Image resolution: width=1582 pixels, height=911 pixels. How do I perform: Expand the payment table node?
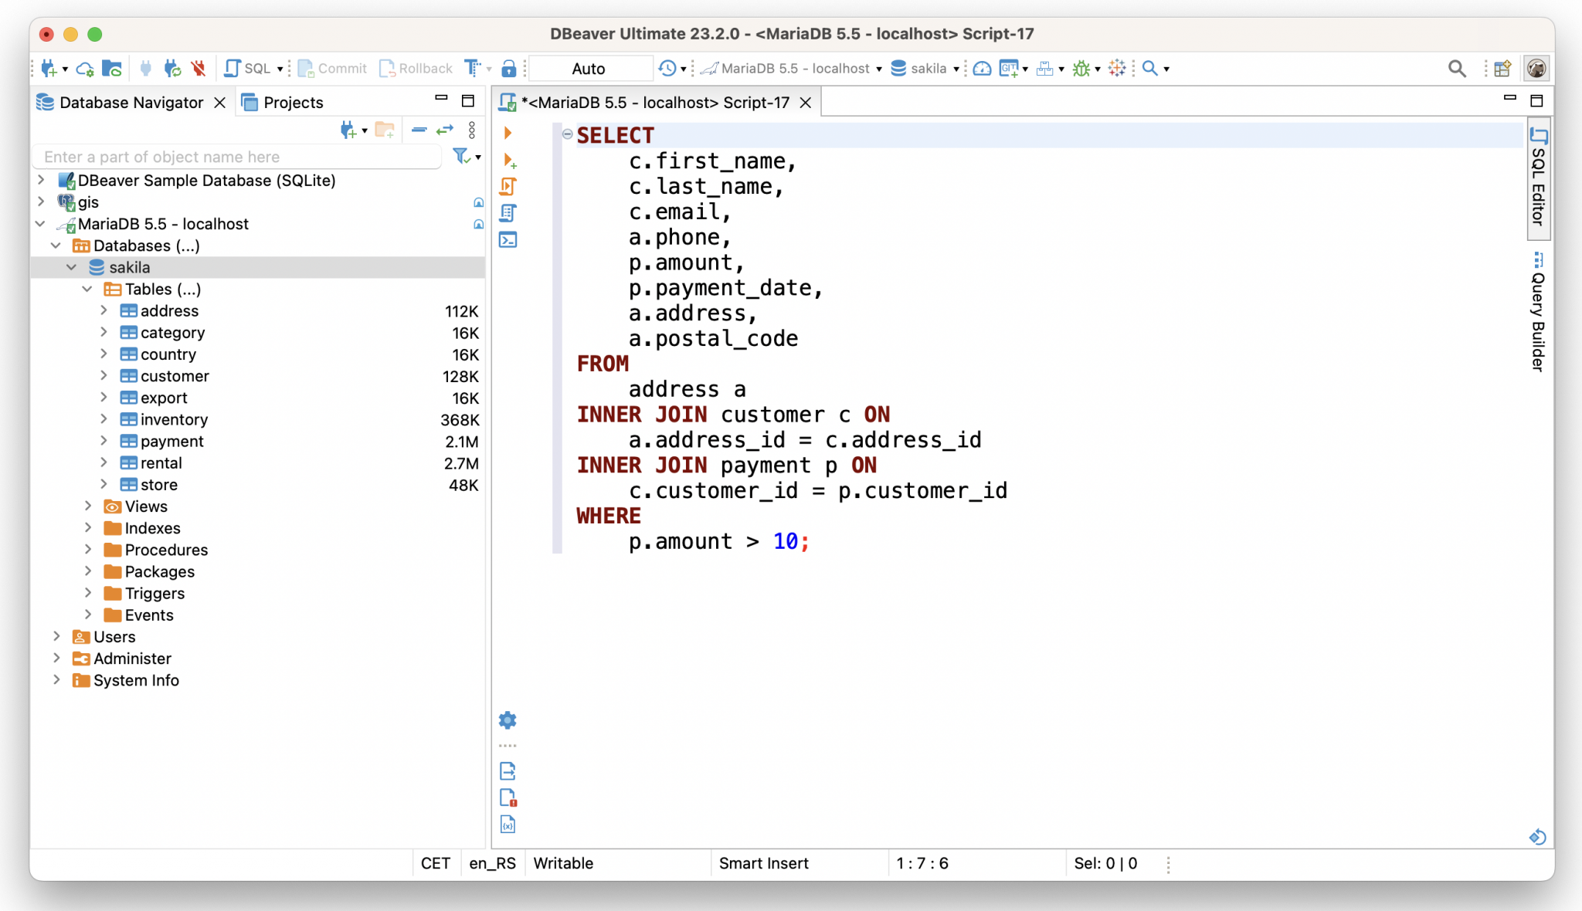click(x=105, y=441)
